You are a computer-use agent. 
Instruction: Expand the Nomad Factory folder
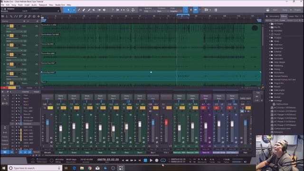pyautogui.click(x=270, y=76)
